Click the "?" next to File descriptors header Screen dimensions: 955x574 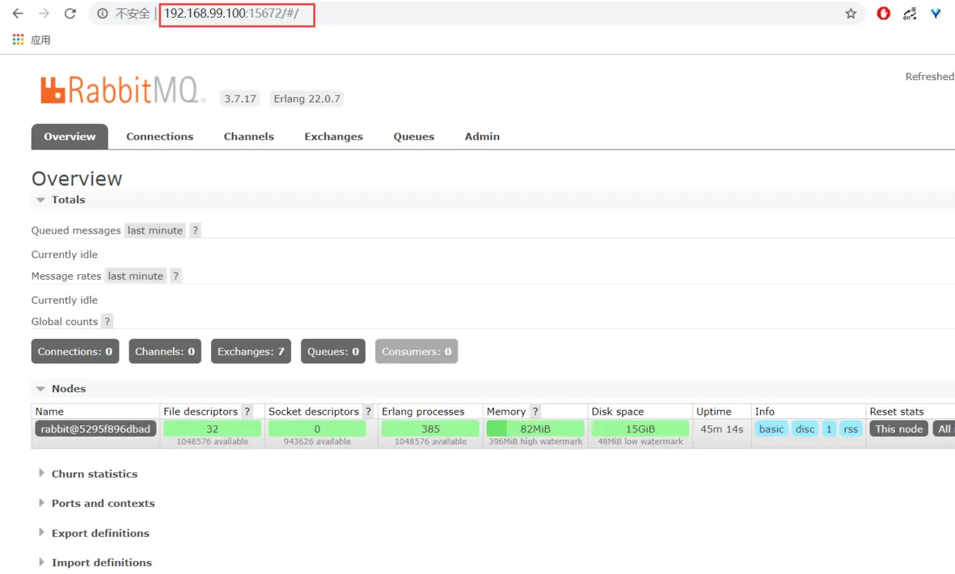pyautogui.click(x=246, y=411)
